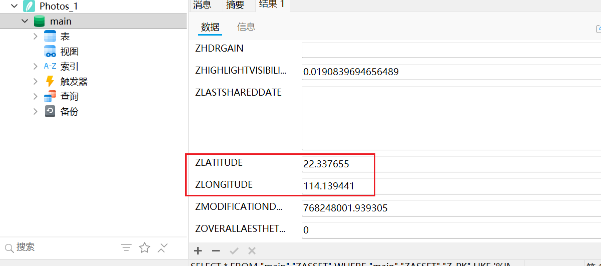This screenshot has height=266, width=601.
Task: Click the plus icon to add record
Action: [198, 251]
